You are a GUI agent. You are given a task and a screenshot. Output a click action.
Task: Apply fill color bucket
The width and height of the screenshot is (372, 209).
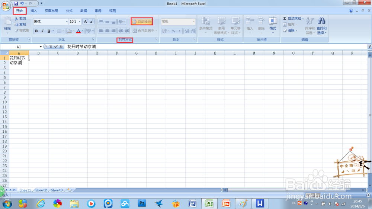(x=70, y=31)
